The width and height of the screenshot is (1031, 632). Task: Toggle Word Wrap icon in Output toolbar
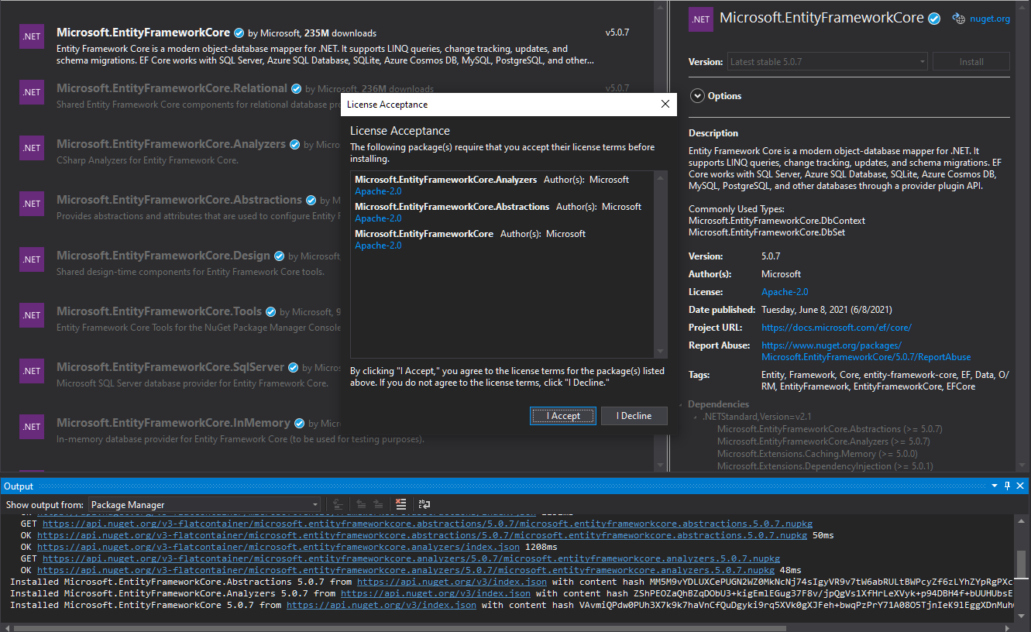tap(425, 505)
